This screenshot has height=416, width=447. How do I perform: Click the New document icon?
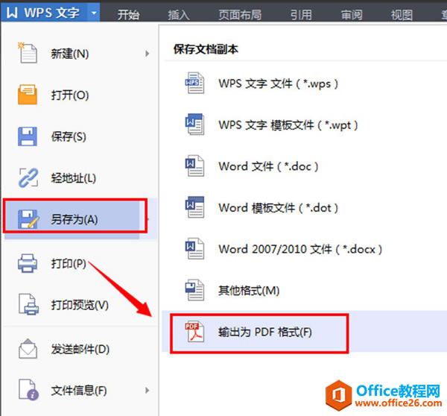coord(28,53)
